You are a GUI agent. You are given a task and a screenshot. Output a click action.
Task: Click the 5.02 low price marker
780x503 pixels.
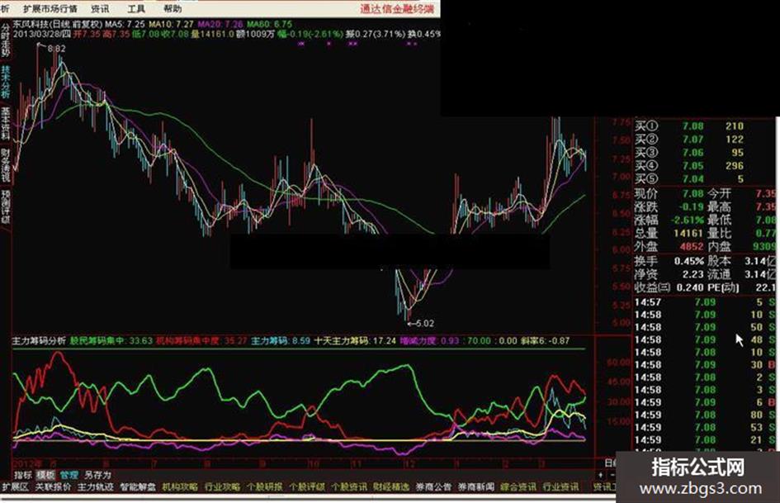(424, 323)
